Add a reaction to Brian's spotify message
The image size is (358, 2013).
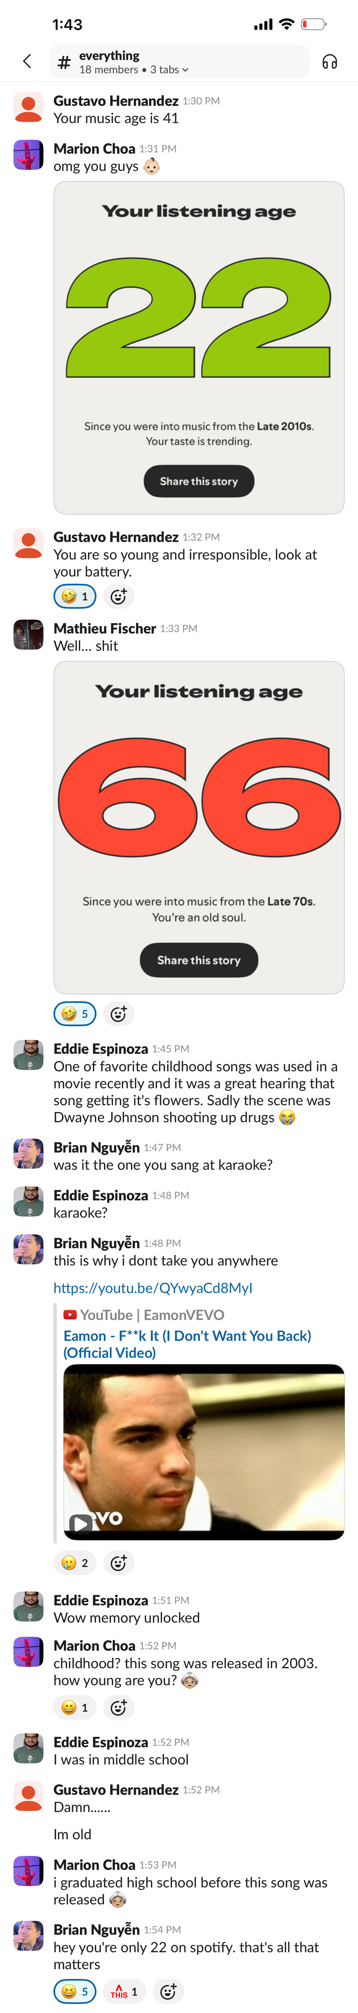167,1990
